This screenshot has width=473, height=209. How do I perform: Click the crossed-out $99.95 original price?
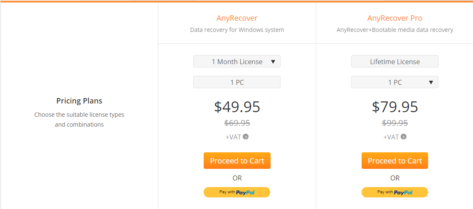395,123
